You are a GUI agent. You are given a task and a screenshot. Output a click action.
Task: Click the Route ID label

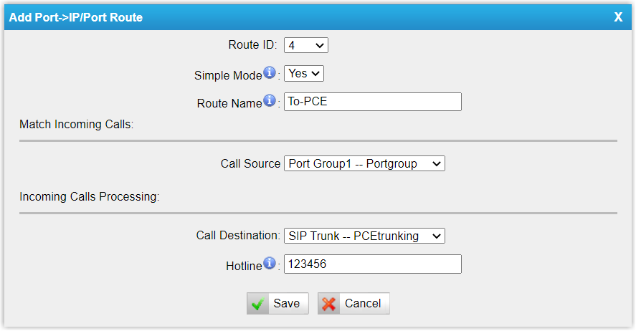[x=252, y=44]
